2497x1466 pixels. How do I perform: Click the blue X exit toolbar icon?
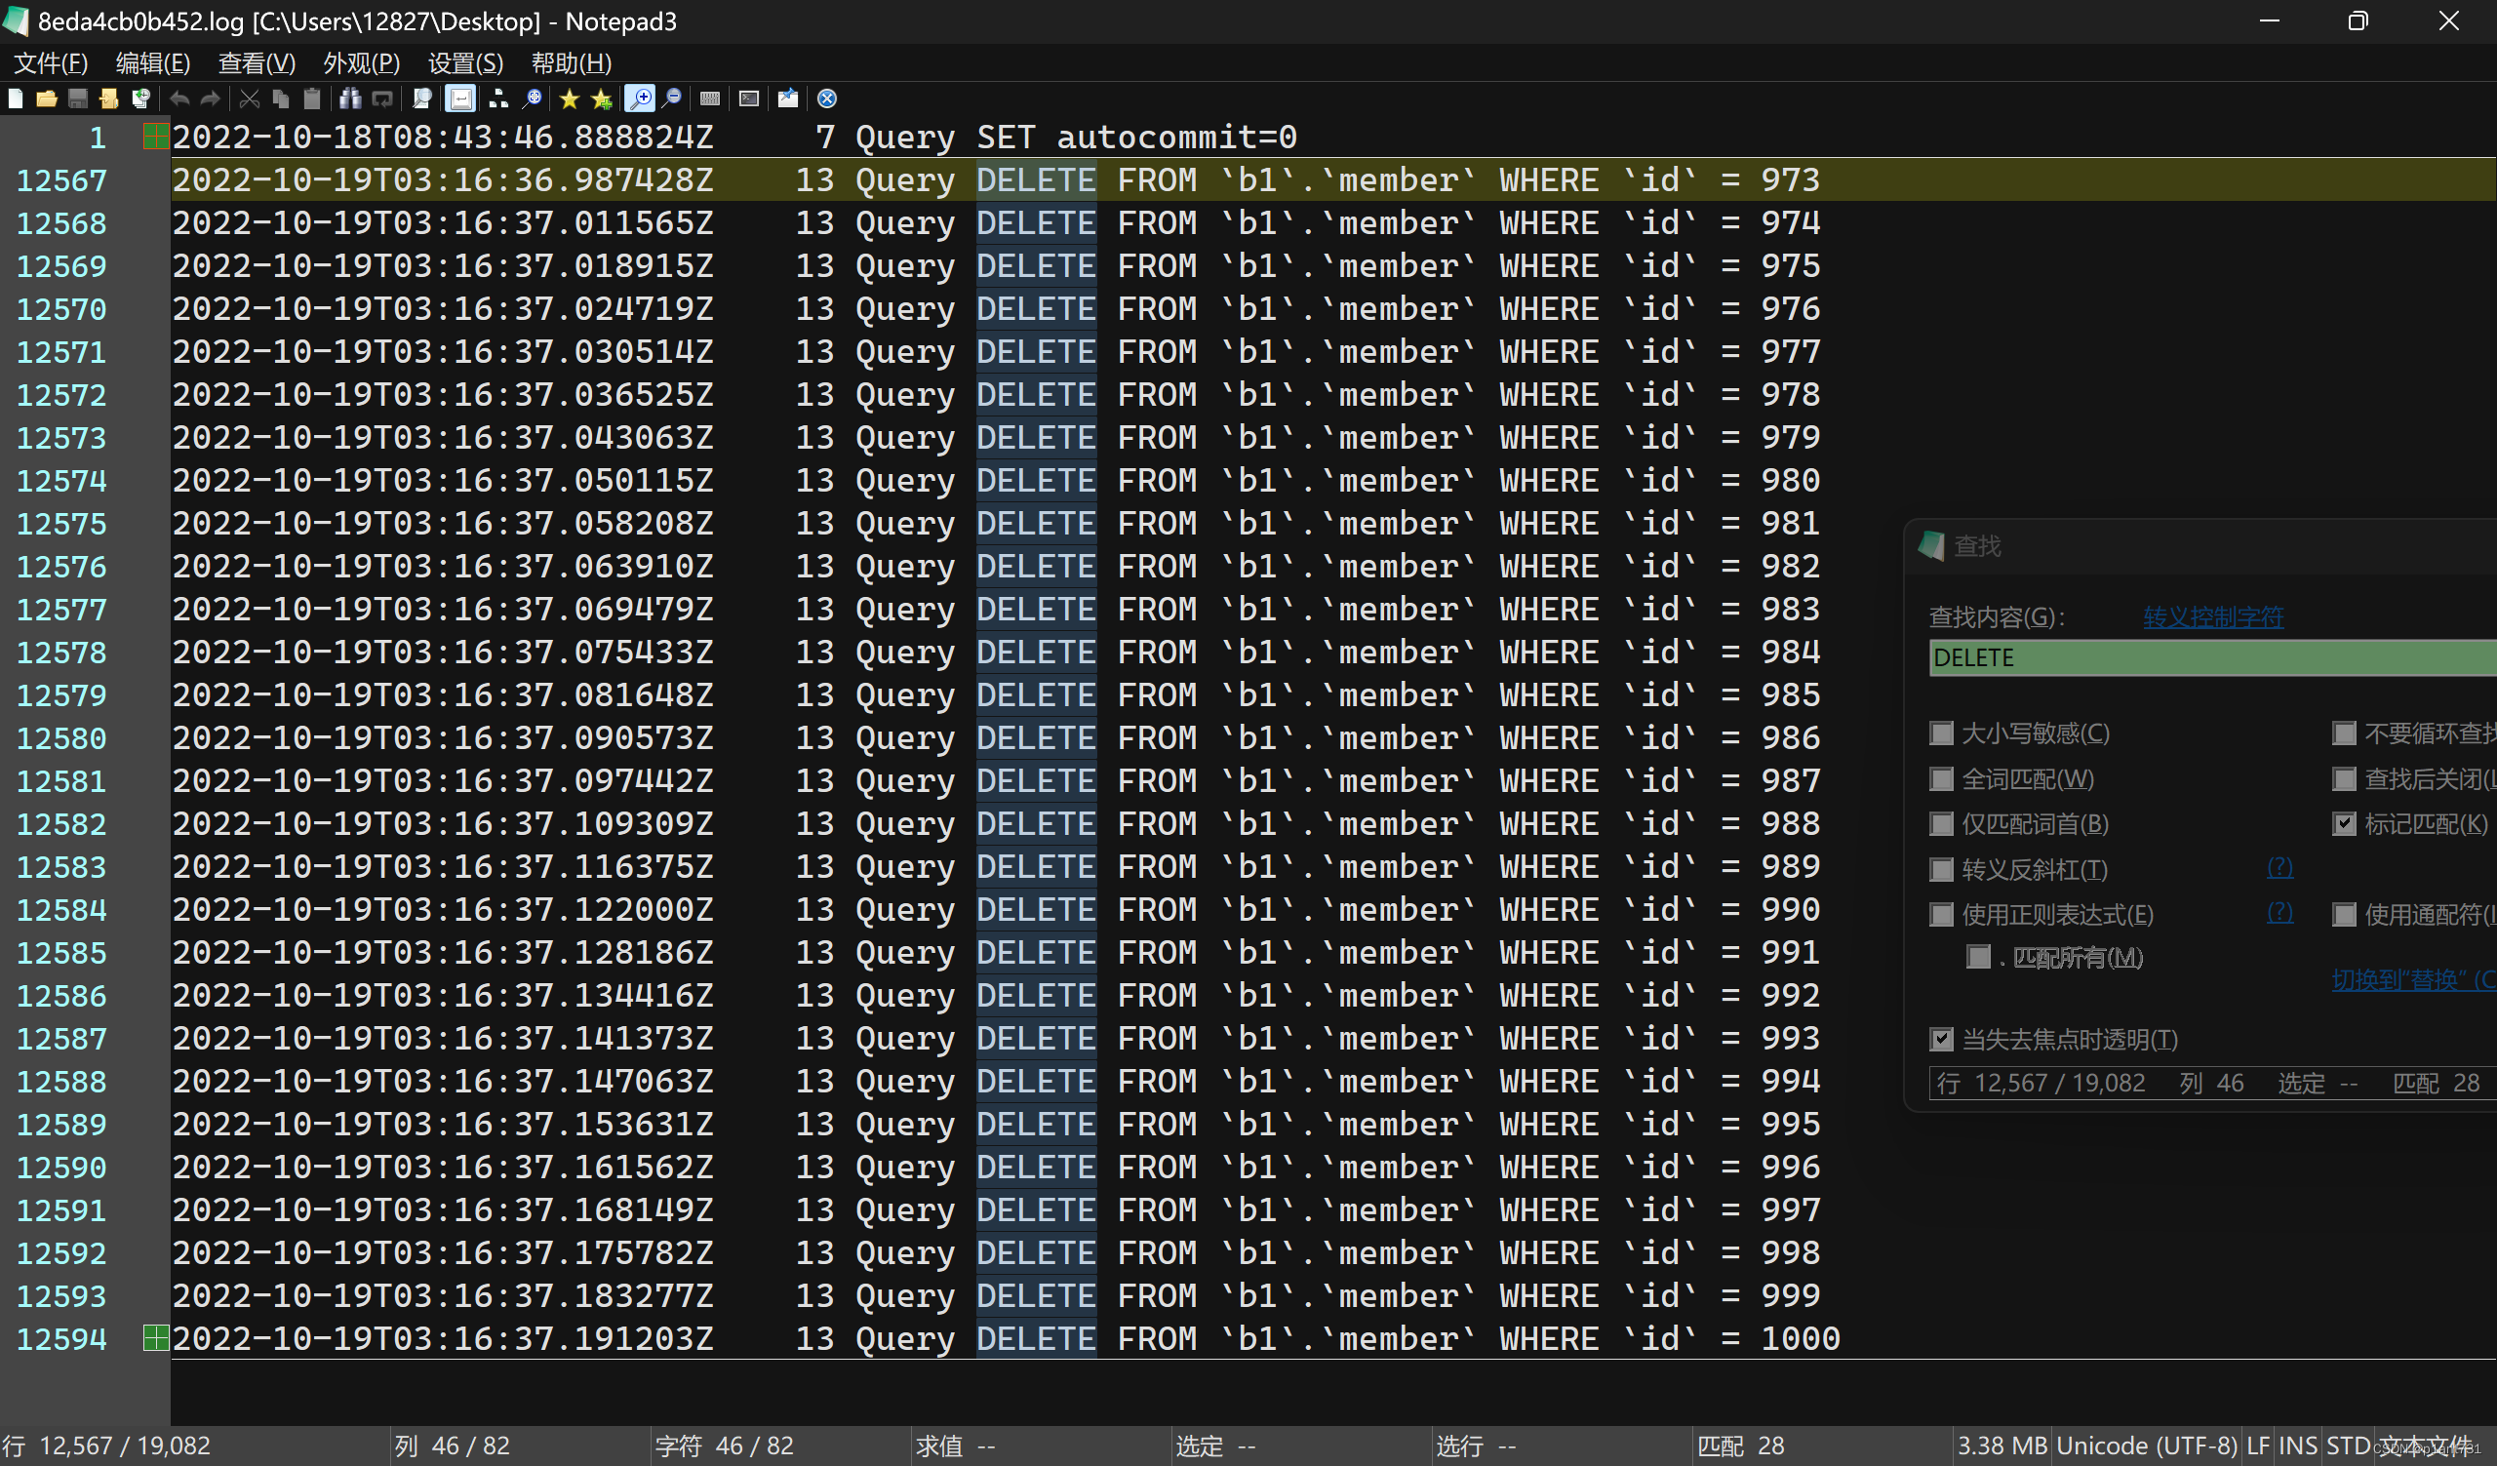827,99
